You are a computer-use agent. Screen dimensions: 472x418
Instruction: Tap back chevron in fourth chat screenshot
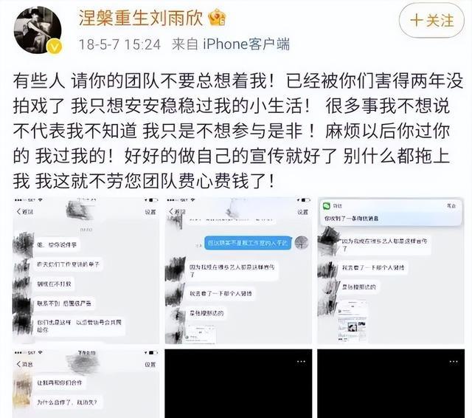(x=19, y=364)
